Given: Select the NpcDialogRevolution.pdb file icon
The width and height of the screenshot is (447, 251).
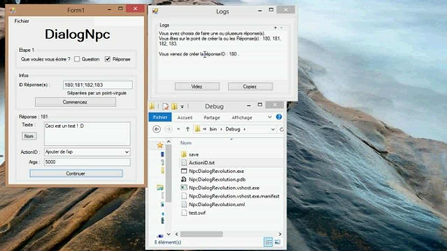Looking at the screenshot, I should pyautogui.click(x=184, y=179).
